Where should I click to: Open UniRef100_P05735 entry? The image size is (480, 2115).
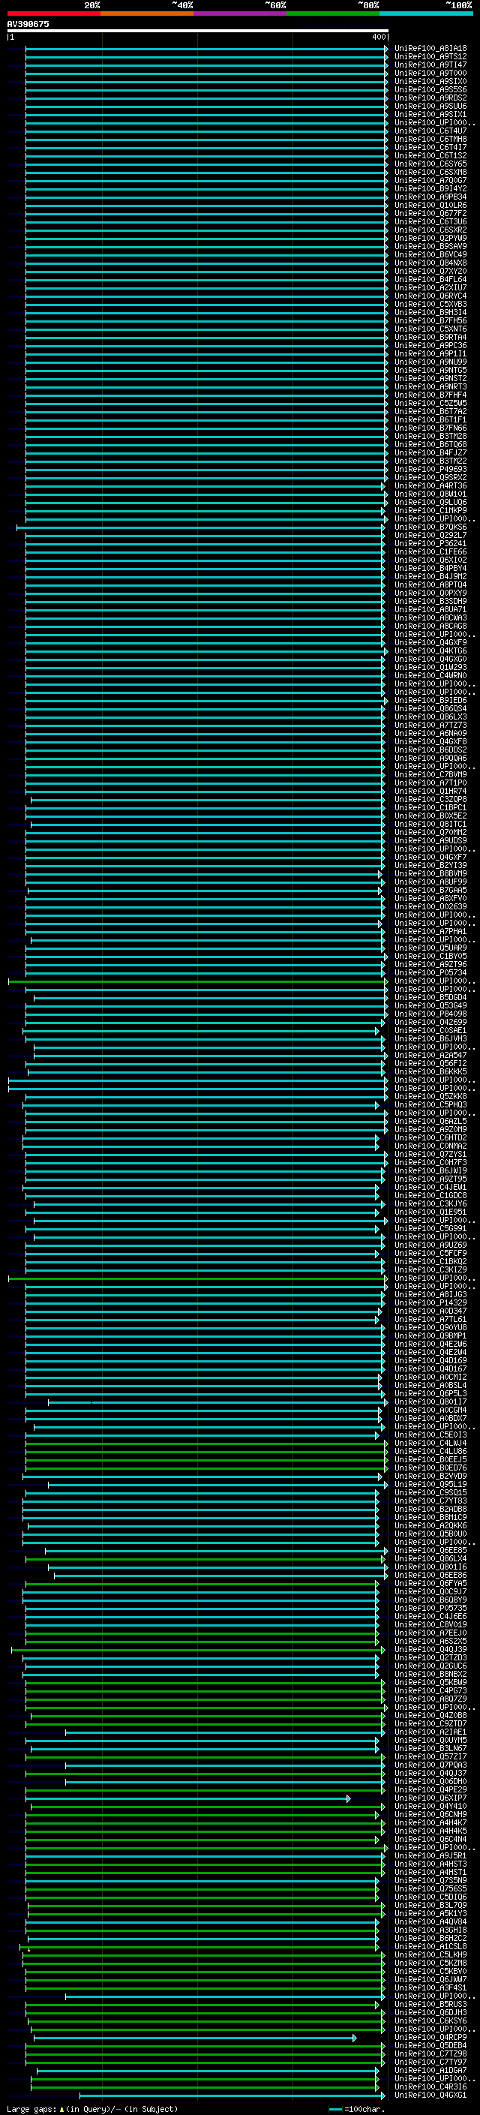(x=430, y=1609)
